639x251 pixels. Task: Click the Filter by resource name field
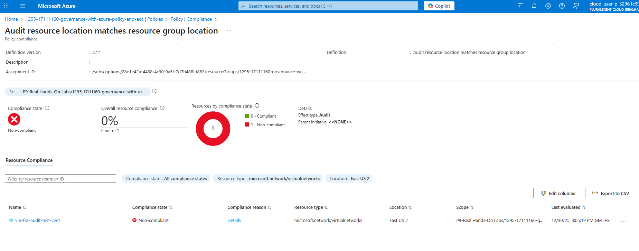pyautogui.click(x=60, y=178)
